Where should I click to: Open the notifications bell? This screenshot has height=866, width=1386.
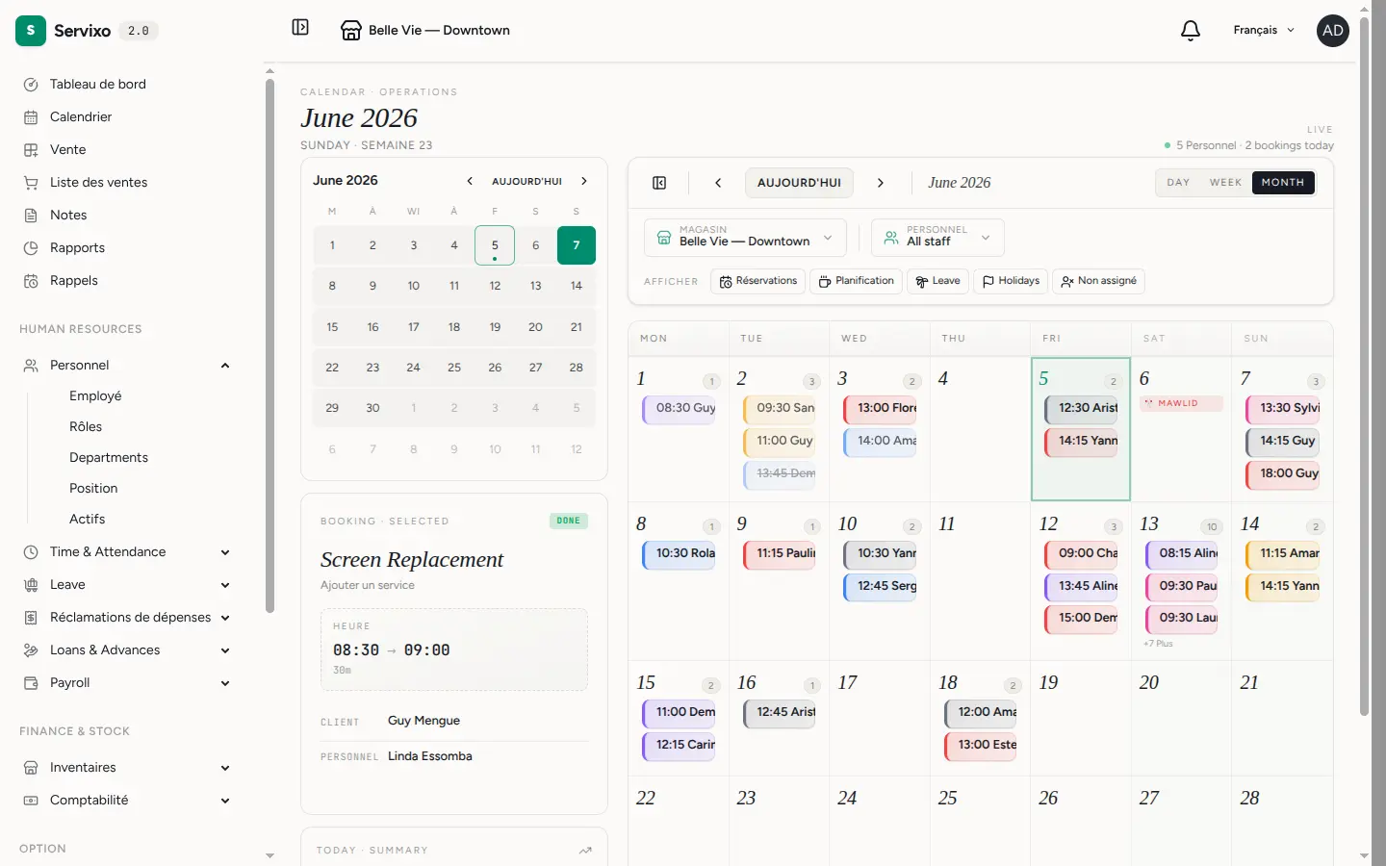pyautogui.click(x=1191, y=31)
